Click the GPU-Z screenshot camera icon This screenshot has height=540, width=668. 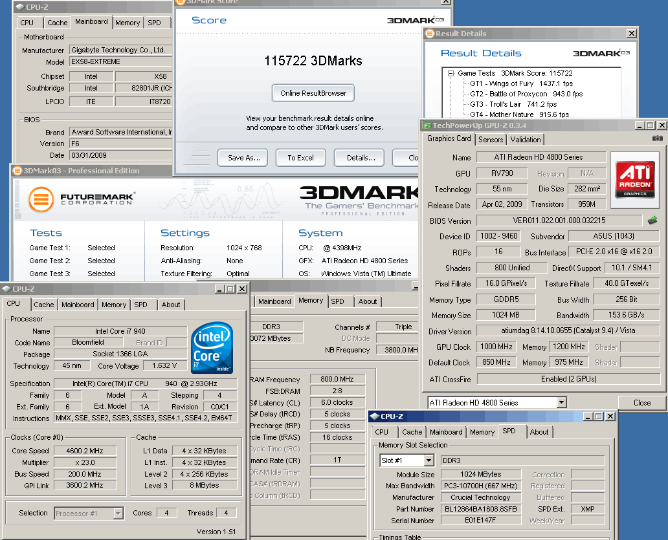coord(658,138)
